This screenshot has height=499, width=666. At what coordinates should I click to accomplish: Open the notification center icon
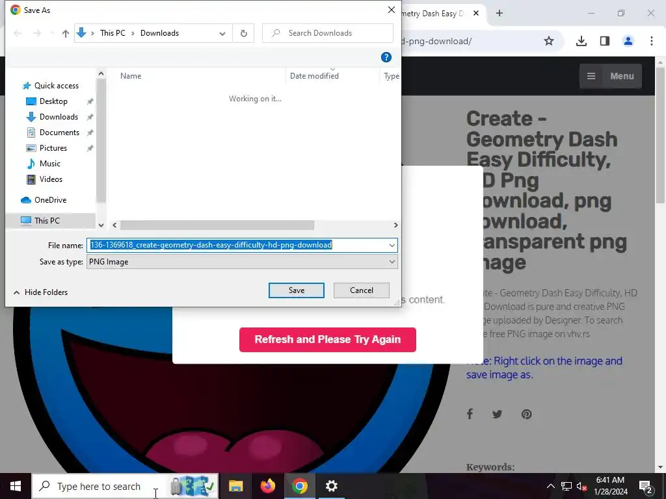tap(646, 486)
